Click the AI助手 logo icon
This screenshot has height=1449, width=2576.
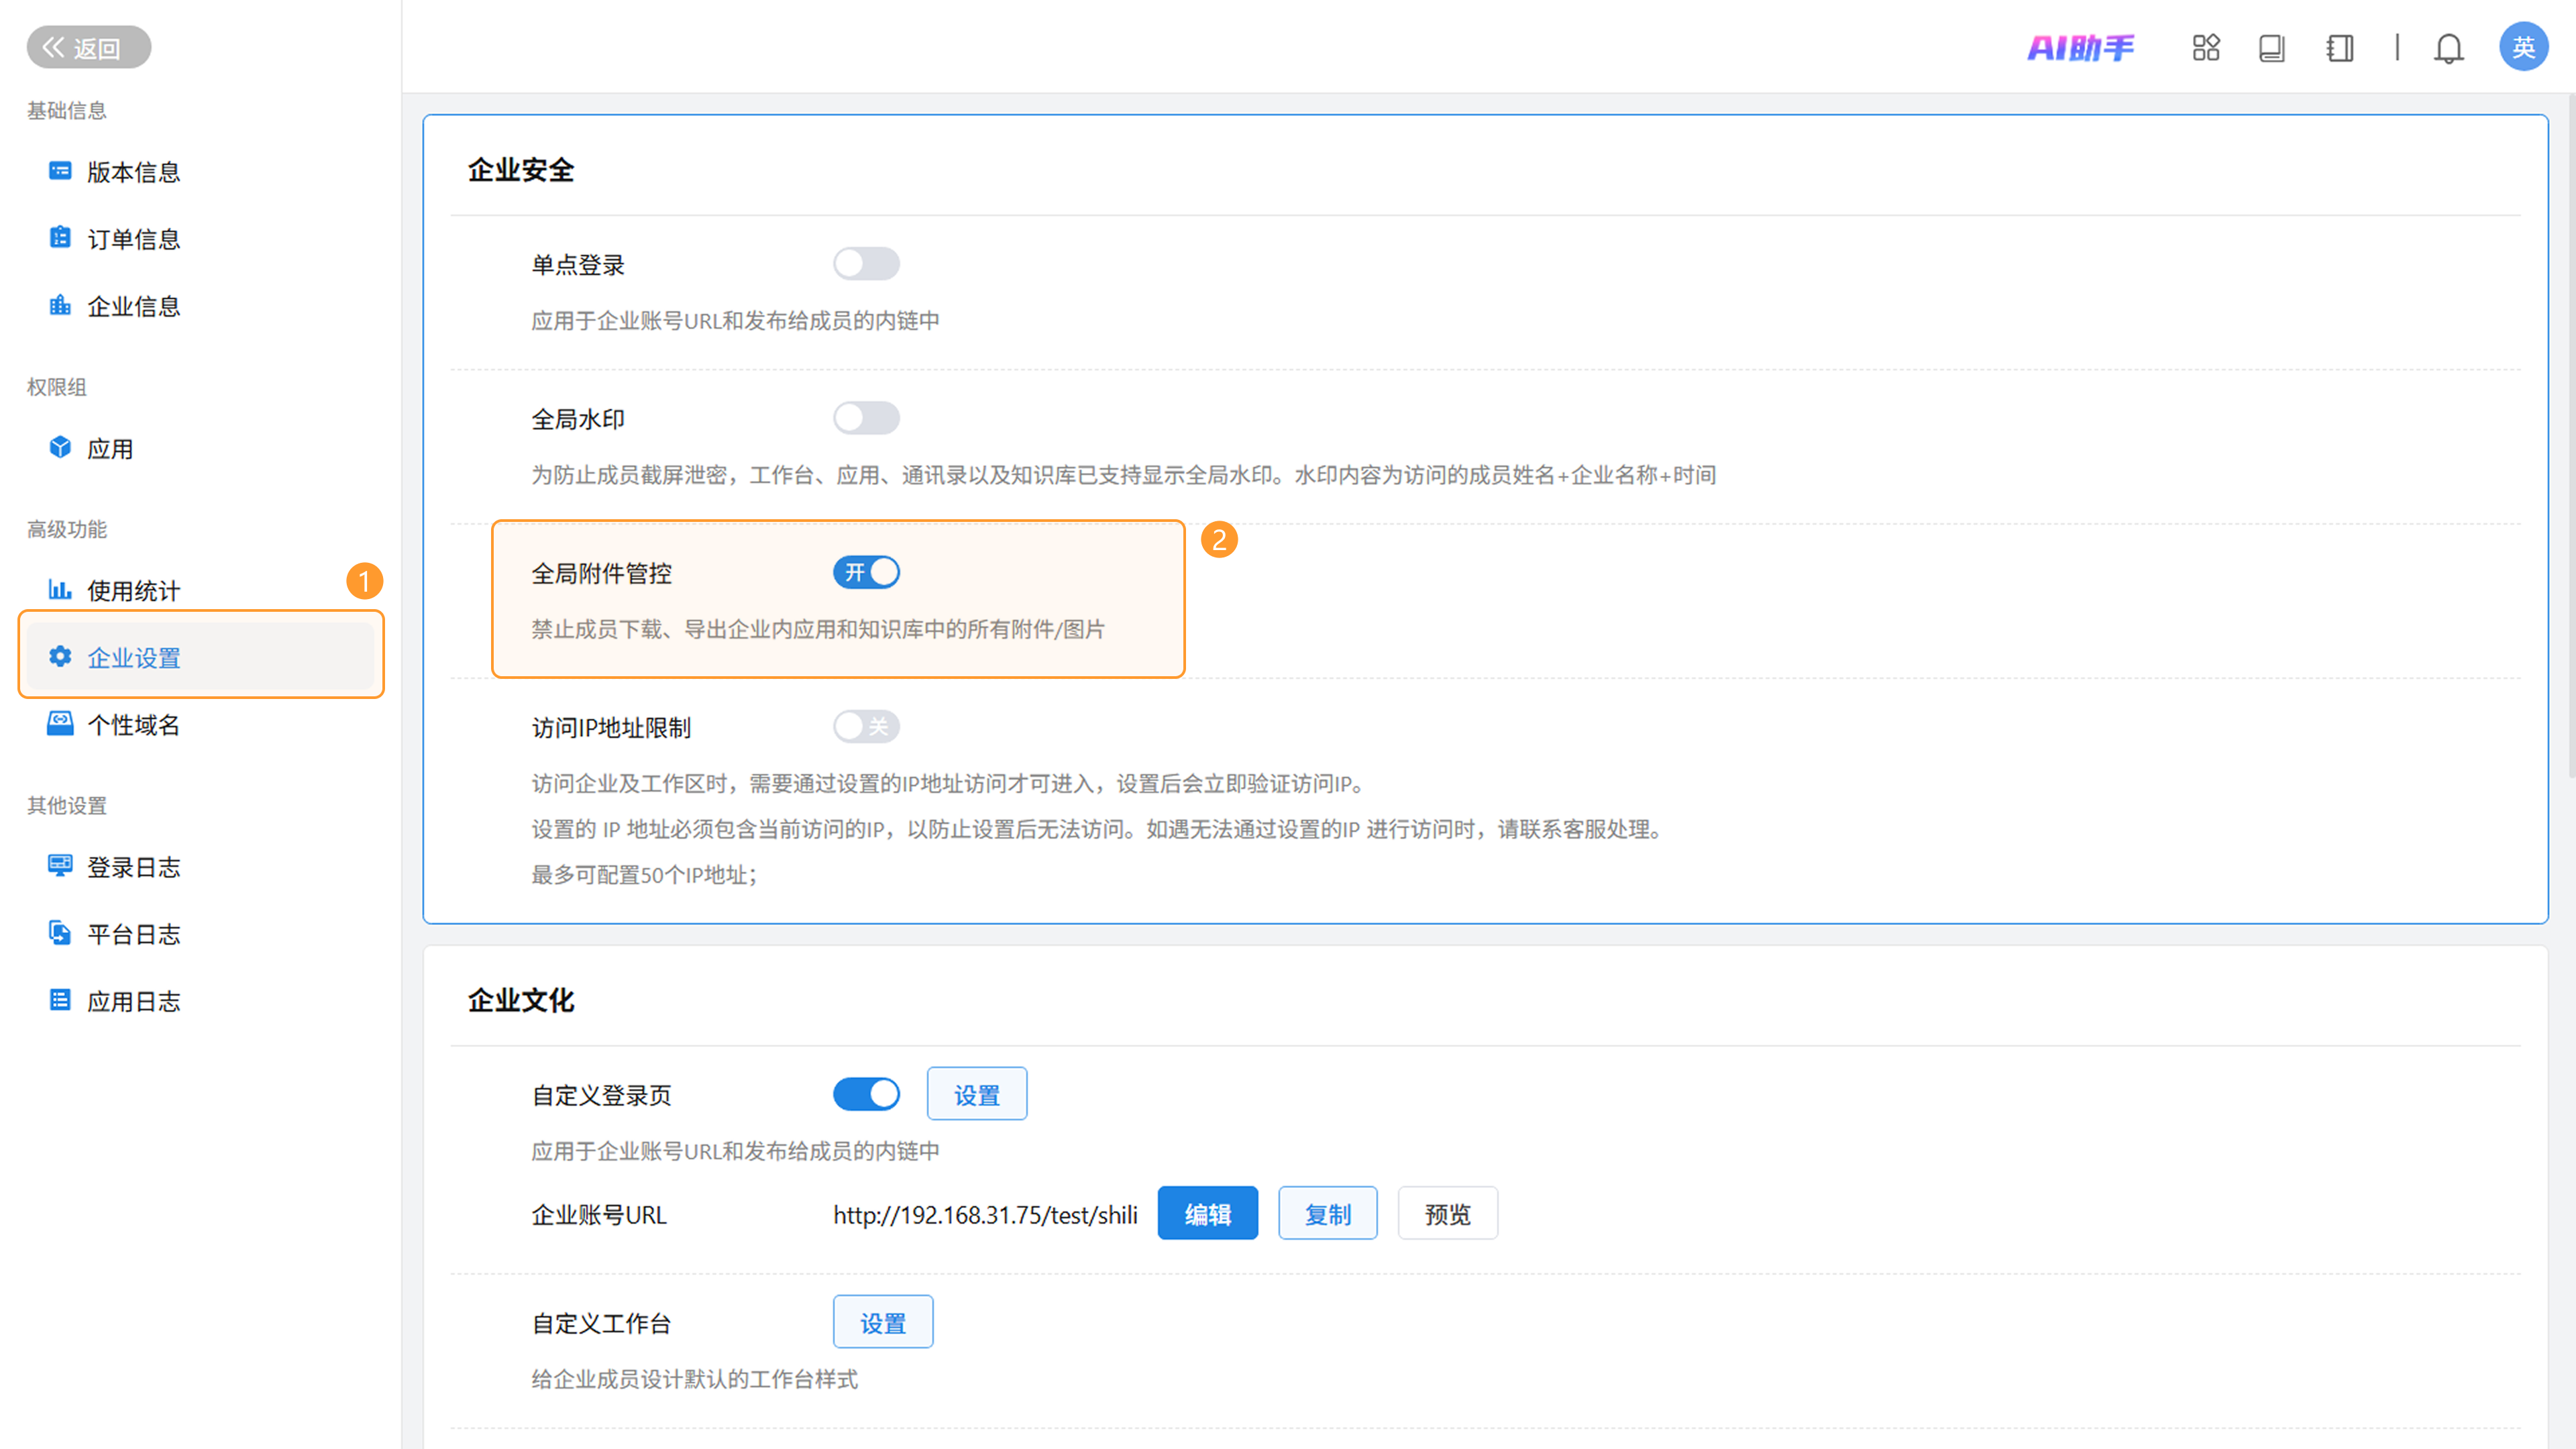tap(2080, 47)
